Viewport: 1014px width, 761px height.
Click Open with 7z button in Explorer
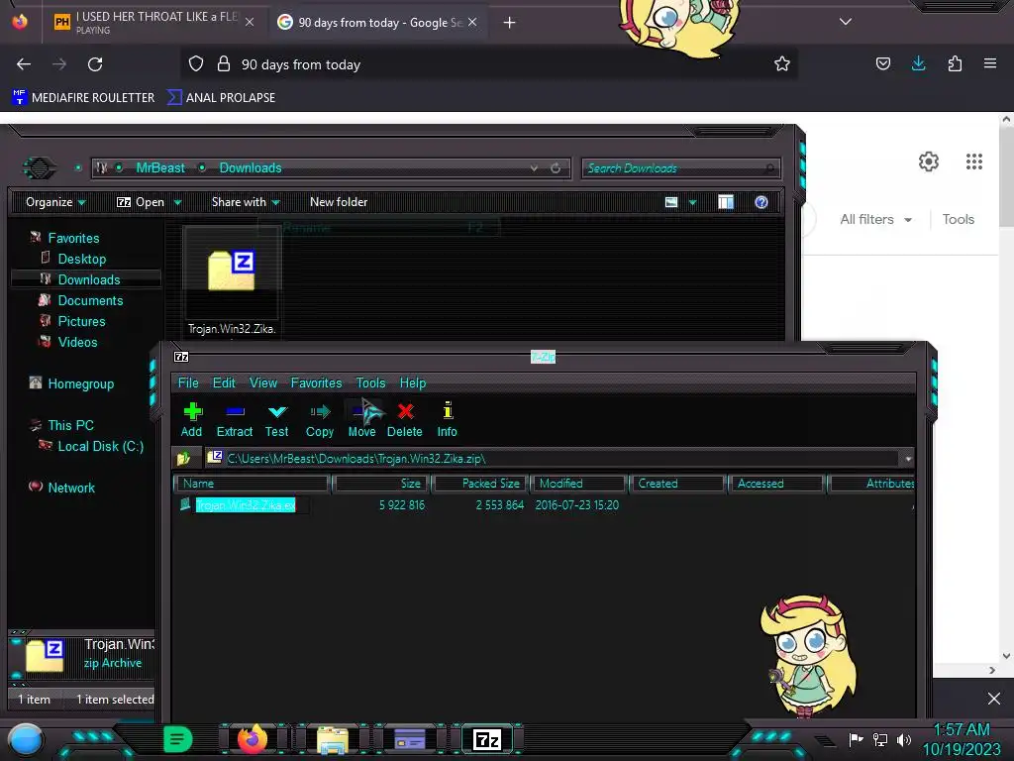[141, 202]
